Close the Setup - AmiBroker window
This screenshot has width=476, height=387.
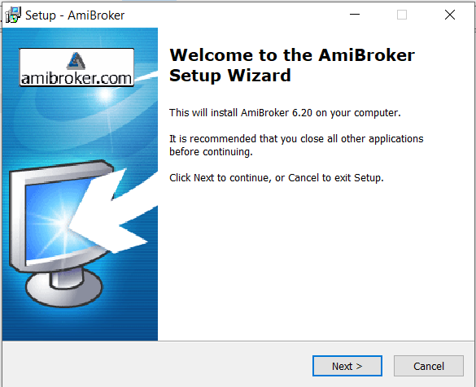click(450, 15)
